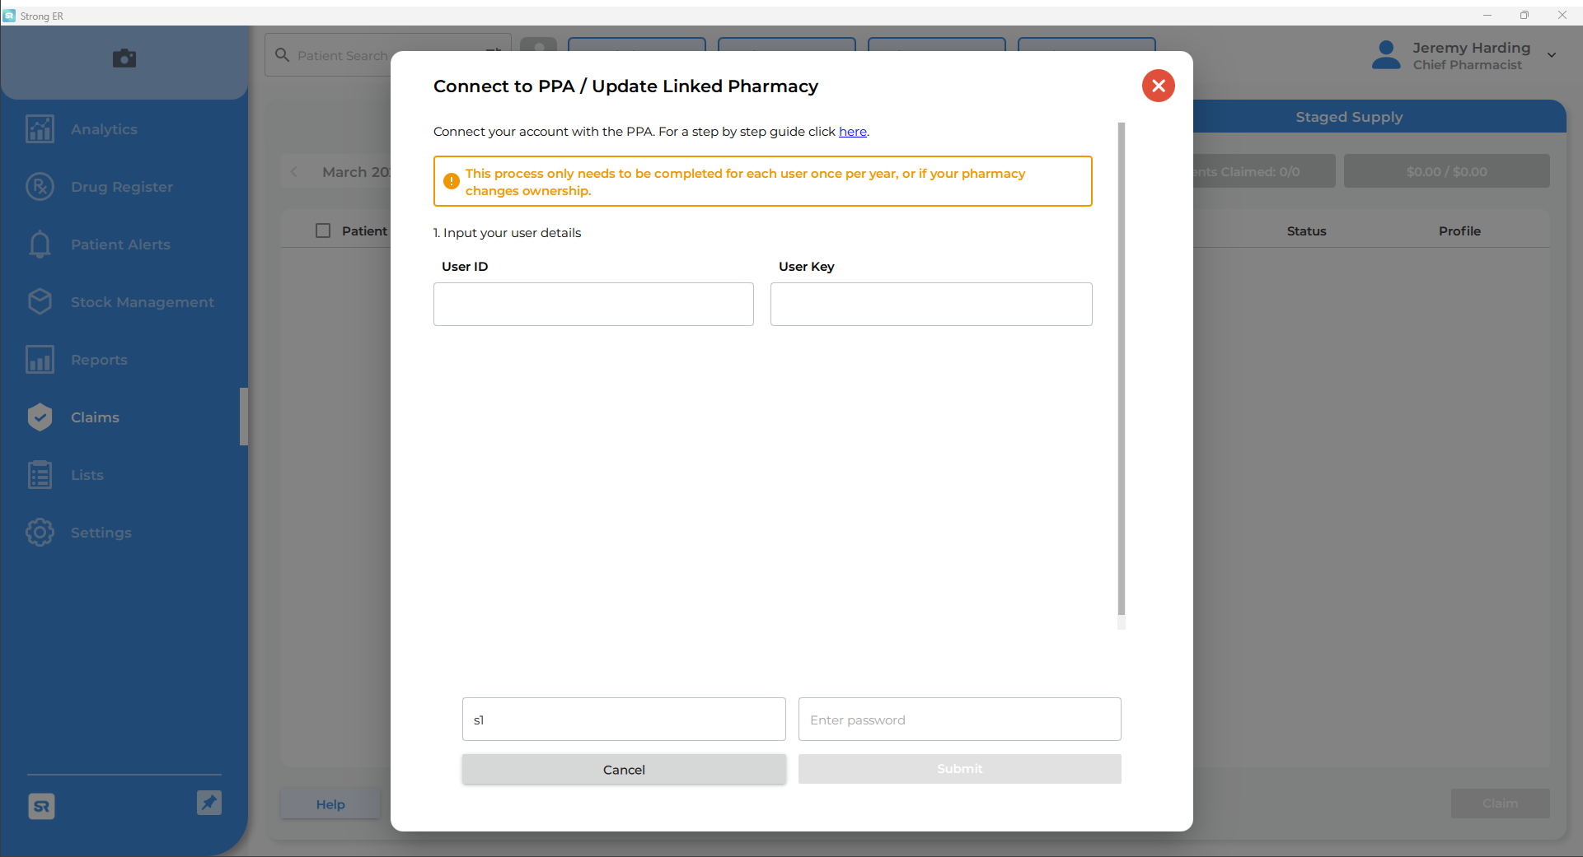Open the Lists icon in sidebar
The width and height of the screenshot is (1583, 857).
pos(39,474)
